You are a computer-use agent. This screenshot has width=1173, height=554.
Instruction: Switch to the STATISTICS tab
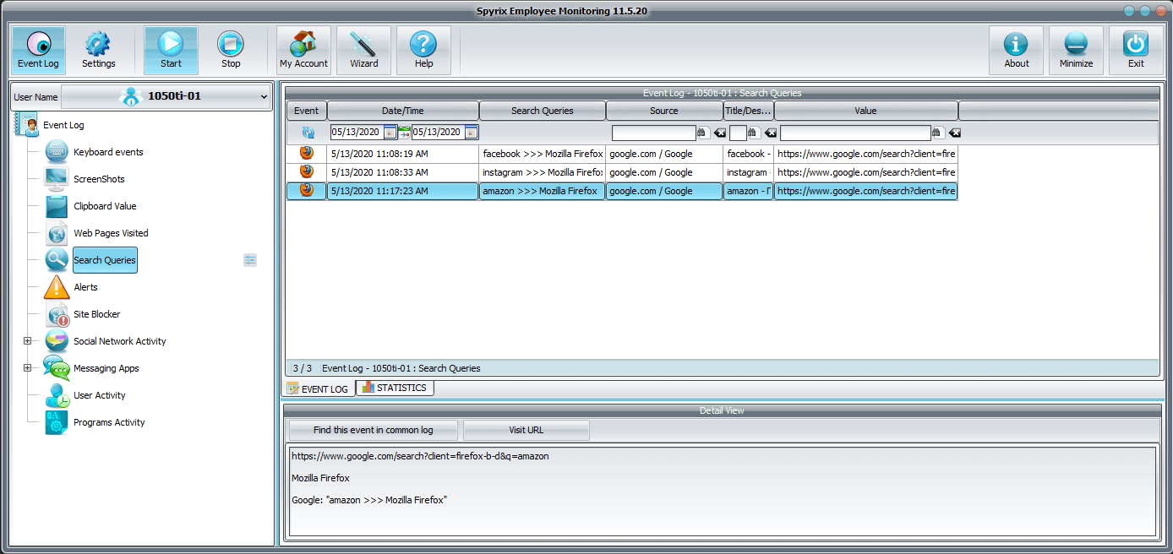point(395,388)
